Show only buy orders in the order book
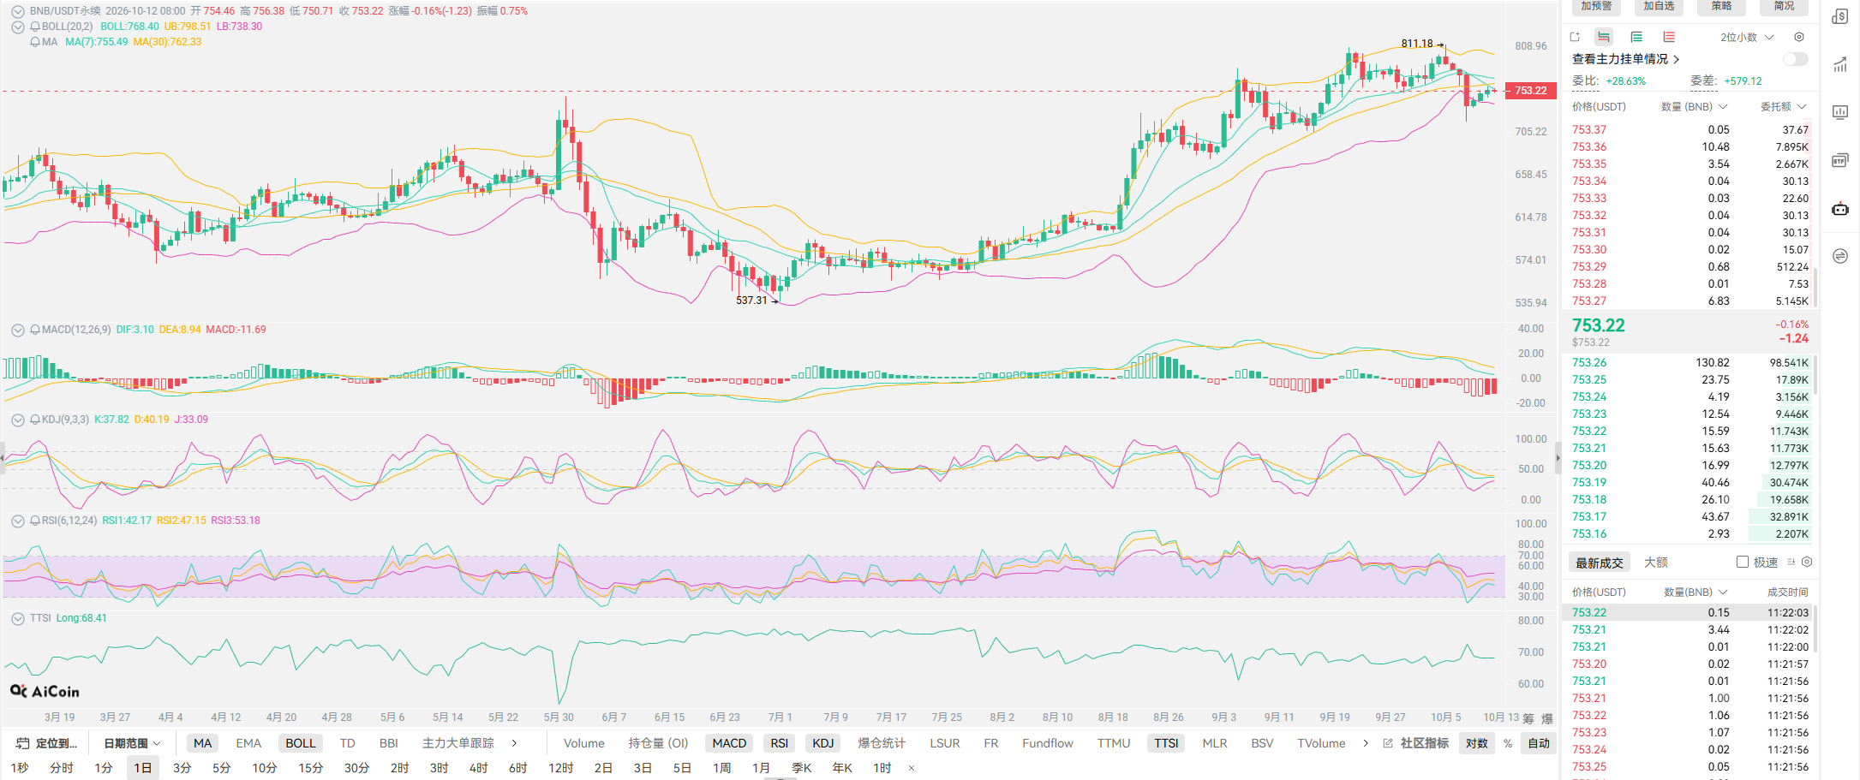Viewport: 1860px width, 780px height. click(x=1636, y=37)
